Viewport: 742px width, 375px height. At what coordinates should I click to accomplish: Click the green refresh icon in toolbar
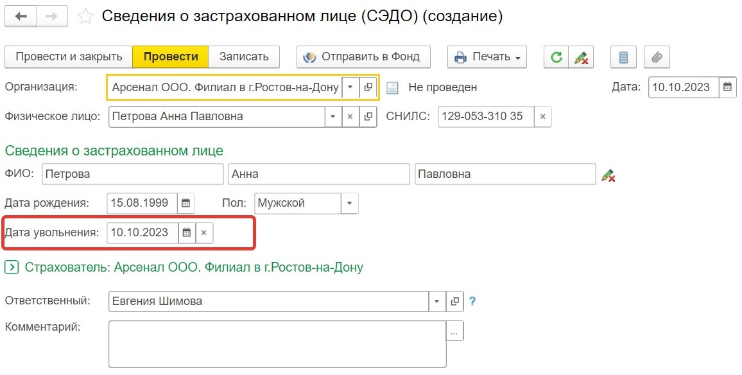(556, 57)
